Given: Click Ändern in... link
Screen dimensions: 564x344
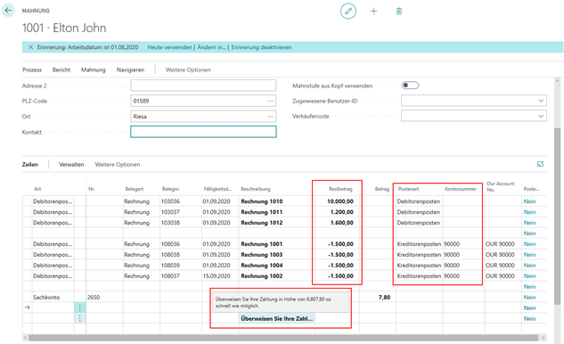Looking at the screenshot, I should (211, 47).
